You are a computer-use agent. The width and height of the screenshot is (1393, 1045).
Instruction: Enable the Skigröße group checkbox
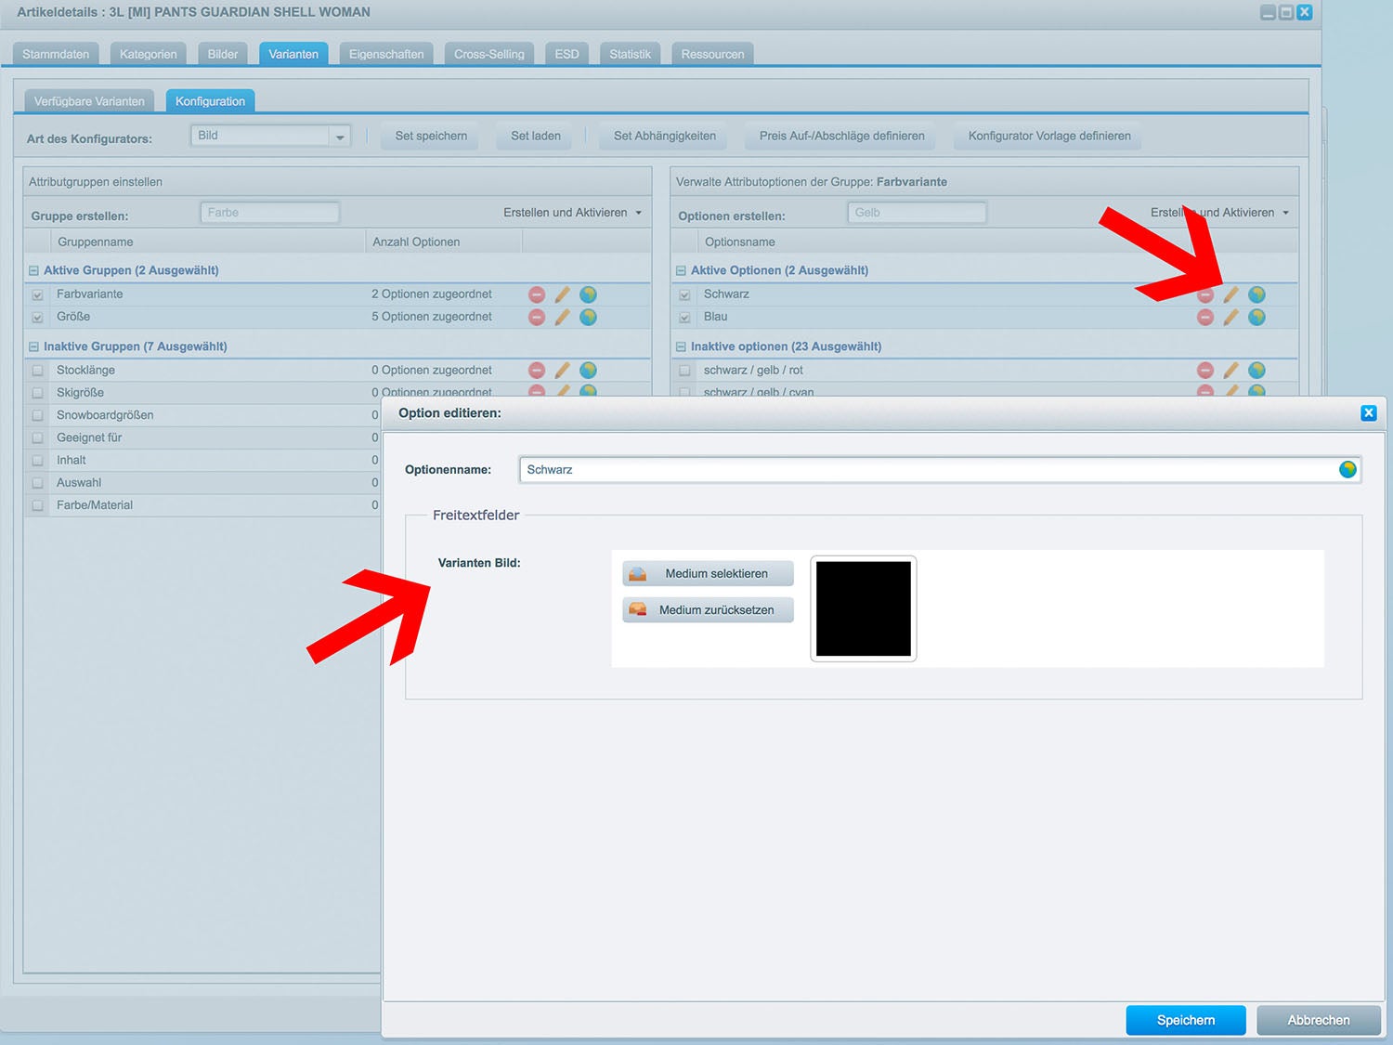pos(38,393)
